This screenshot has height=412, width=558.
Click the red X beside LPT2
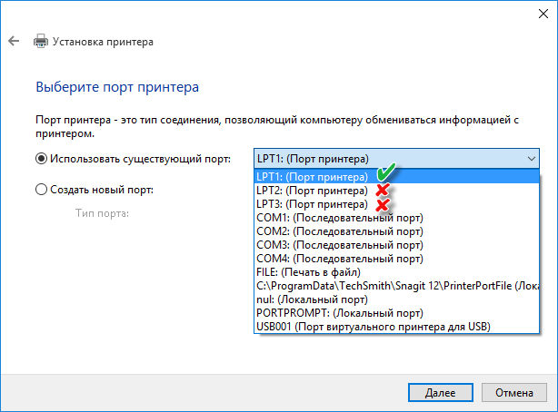[384, 191]
